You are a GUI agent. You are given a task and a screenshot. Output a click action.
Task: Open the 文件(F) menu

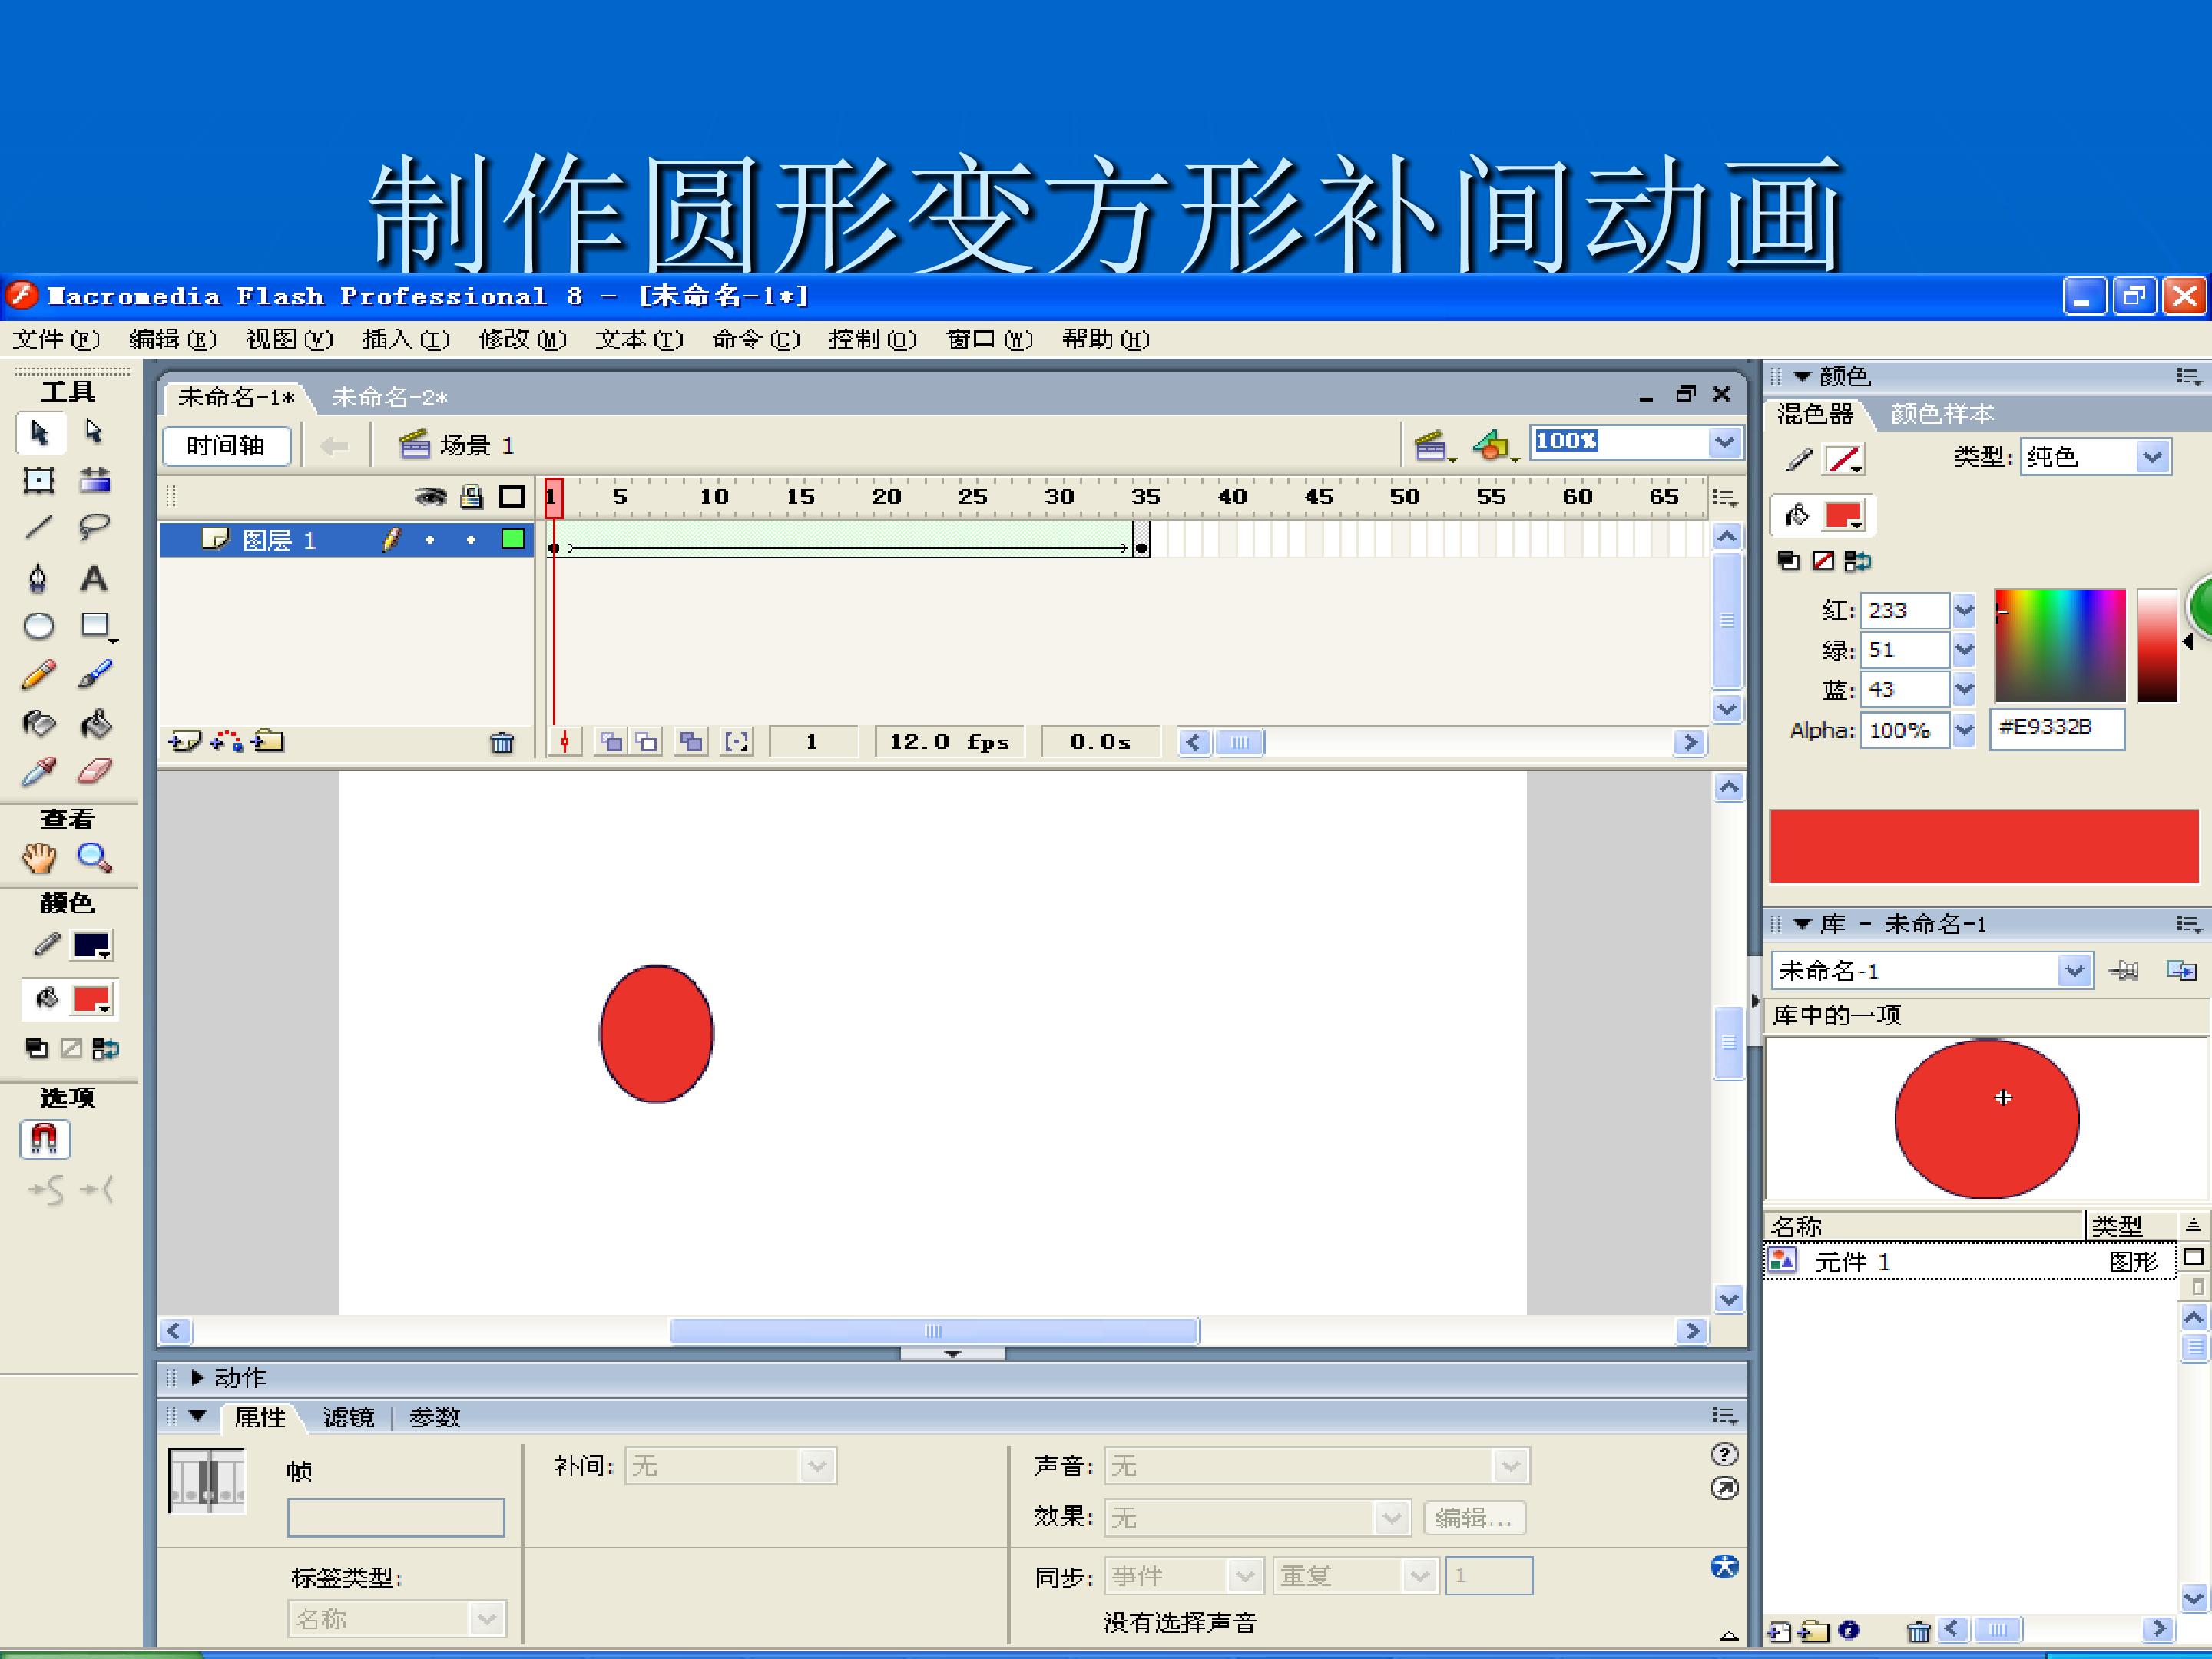point(56,340)
